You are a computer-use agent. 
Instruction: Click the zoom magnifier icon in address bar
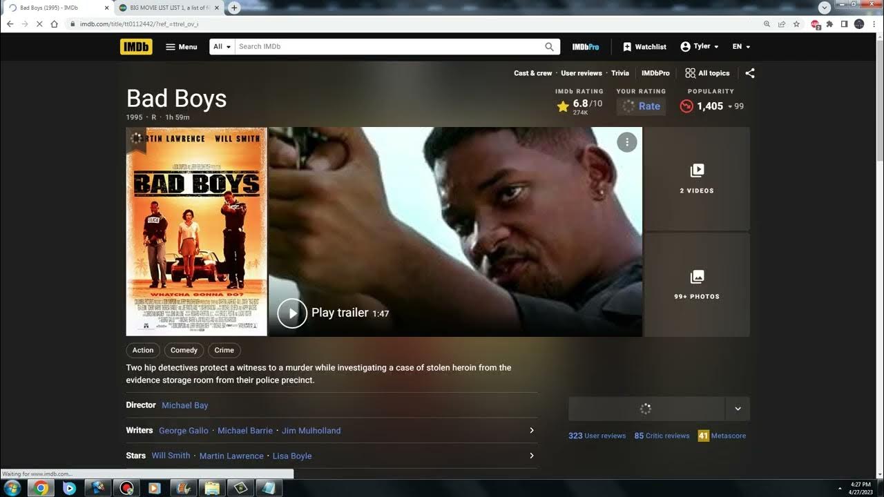pos(767,23)
